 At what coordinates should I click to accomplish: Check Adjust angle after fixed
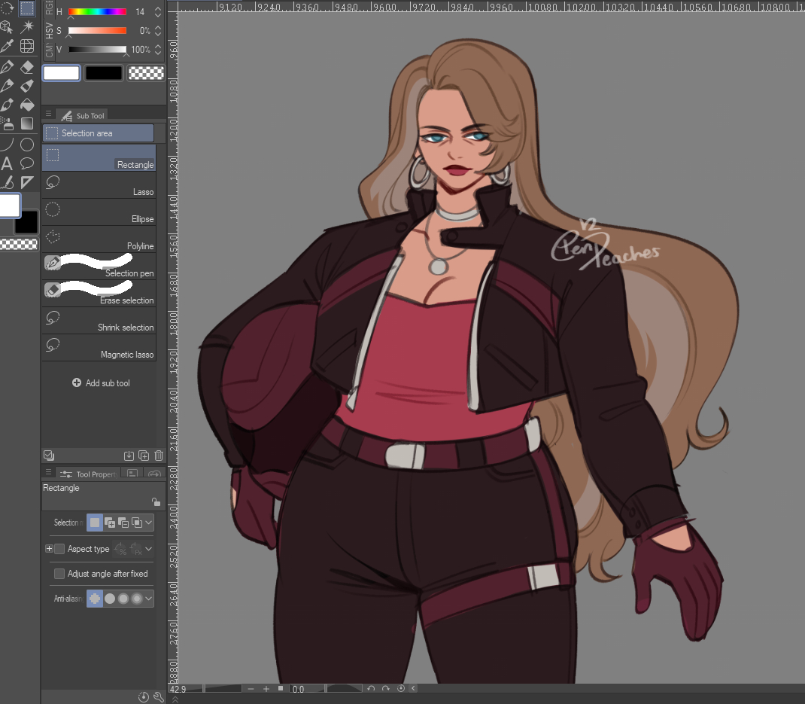click(x=59, y=574)
